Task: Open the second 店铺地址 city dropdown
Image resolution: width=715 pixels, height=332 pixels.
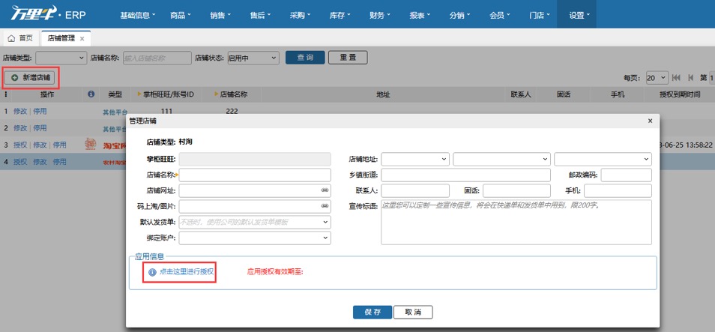Action: [x=502, y=159]
